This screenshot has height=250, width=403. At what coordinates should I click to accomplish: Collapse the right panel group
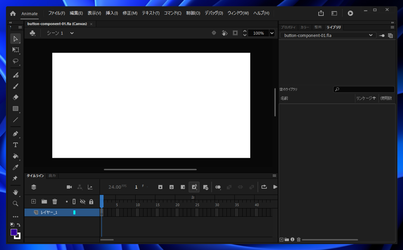coord(392,23)
